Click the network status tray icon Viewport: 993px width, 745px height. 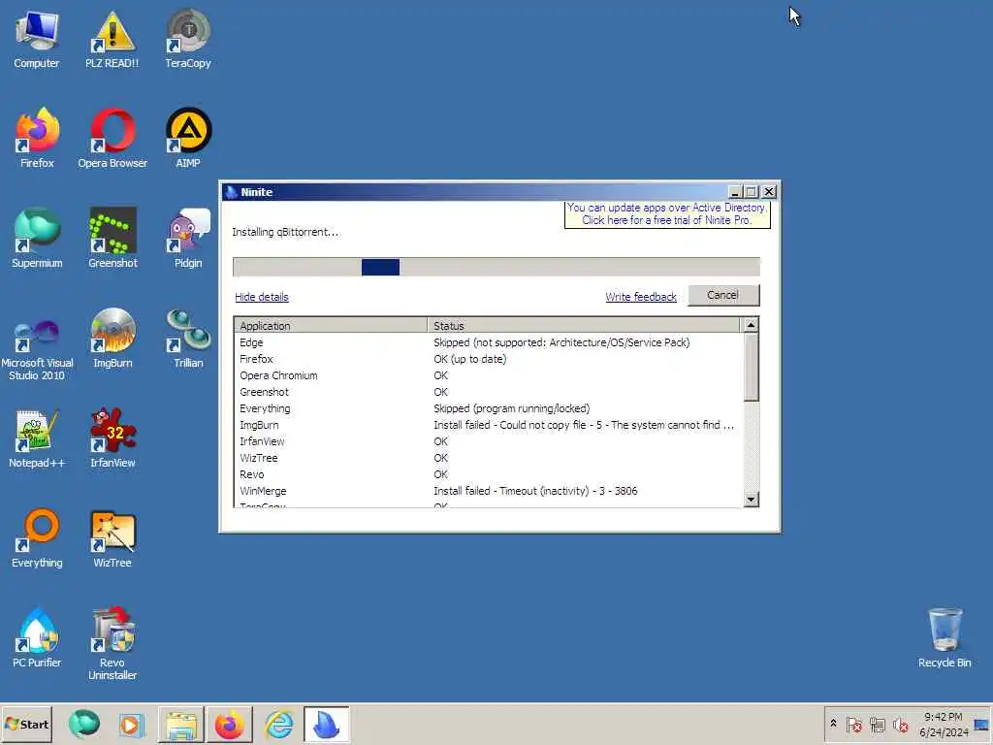coord(877,724)
